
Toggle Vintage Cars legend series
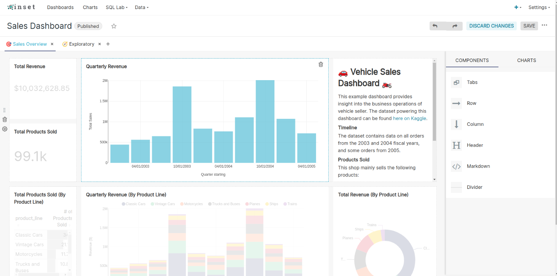(163, 204)
